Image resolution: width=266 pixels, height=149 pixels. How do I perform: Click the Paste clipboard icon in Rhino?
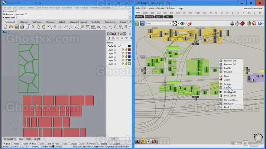(x=44, y=27)
